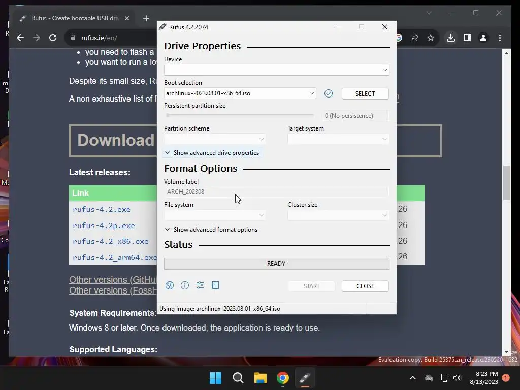520x390 pixels.
Task: Expand Show advanced format options
Action: tap(211, 230)
